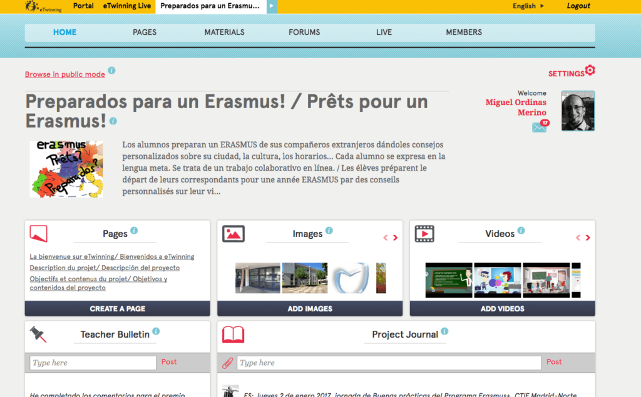Click info icon next to Project Journal
This screenshot has width=641, height=397.
[445, 331]
